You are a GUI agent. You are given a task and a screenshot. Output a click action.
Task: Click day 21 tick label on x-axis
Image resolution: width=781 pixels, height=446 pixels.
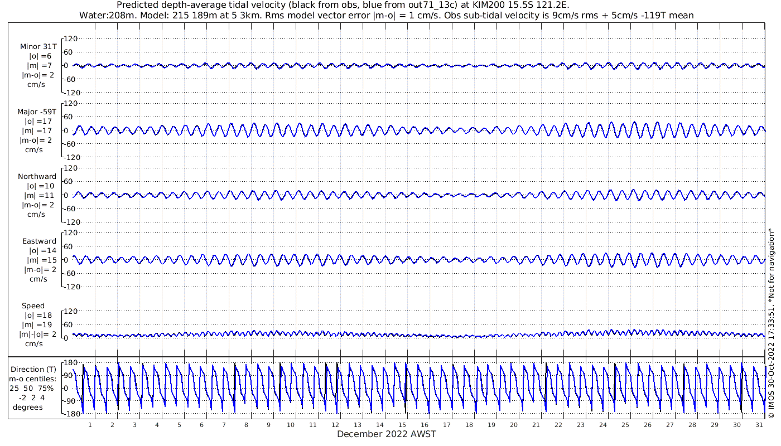[536, 425]
